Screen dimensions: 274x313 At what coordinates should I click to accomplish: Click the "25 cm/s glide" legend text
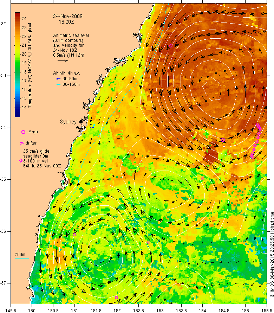click(x=36, y=151)
